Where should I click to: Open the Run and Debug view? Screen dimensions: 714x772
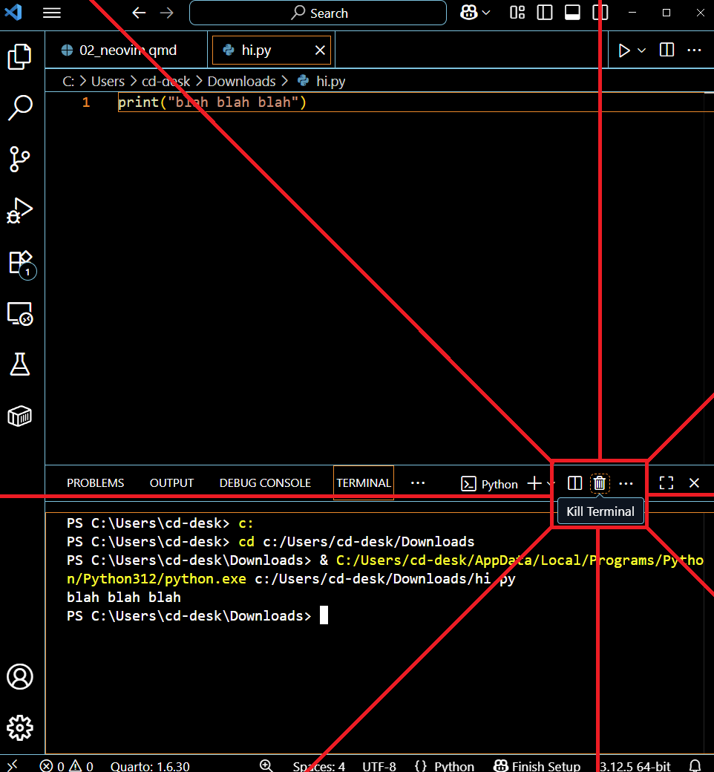click(x=20, y=210)
